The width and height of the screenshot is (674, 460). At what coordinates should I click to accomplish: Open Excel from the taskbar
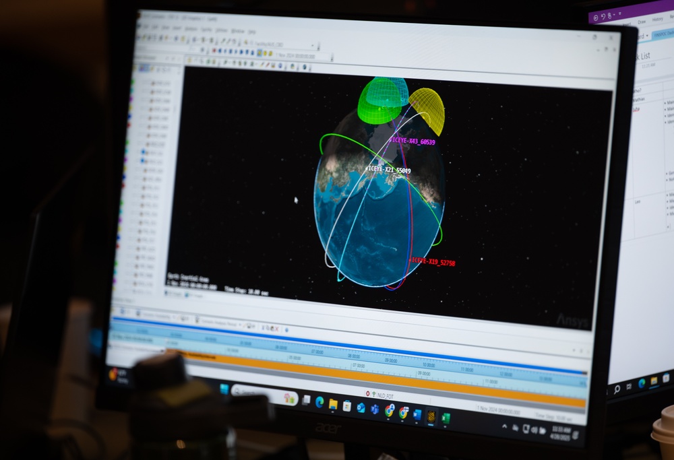446,418
